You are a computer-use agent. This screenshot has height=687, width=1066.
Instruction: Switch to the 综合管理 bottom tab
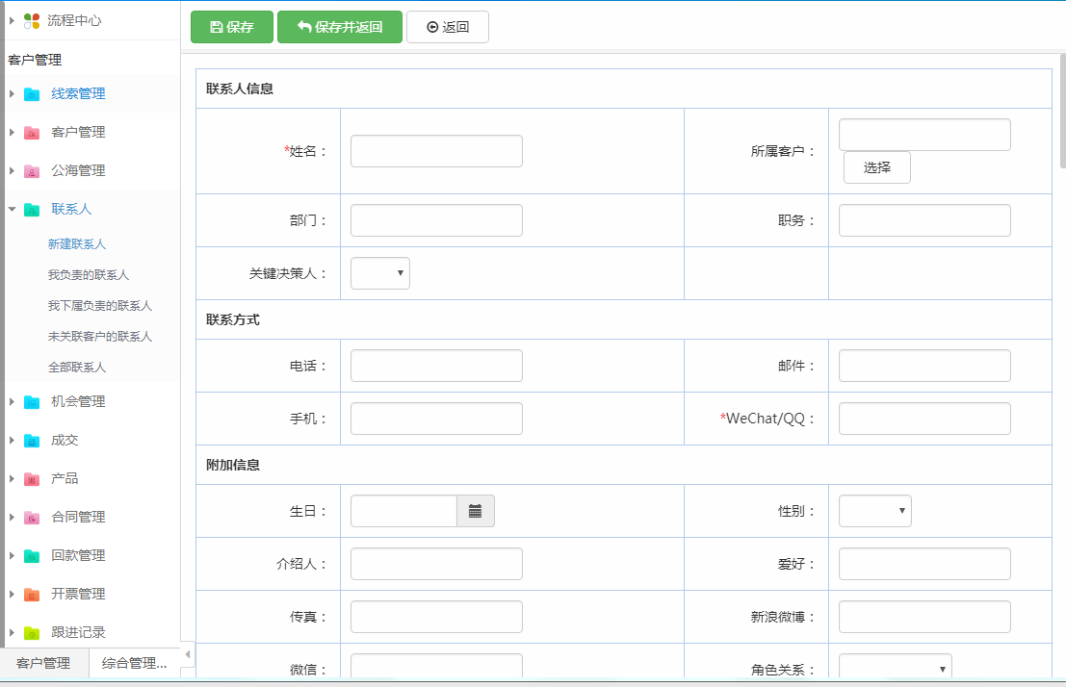click(134, 663)
